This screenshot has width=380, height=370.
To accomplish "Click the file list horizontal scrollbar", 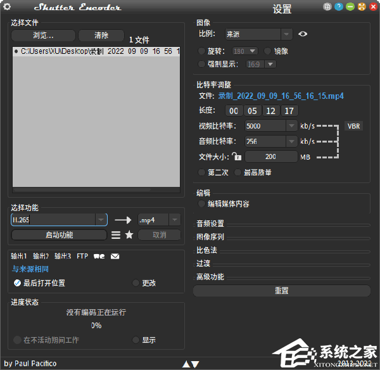I will [82, 189].
